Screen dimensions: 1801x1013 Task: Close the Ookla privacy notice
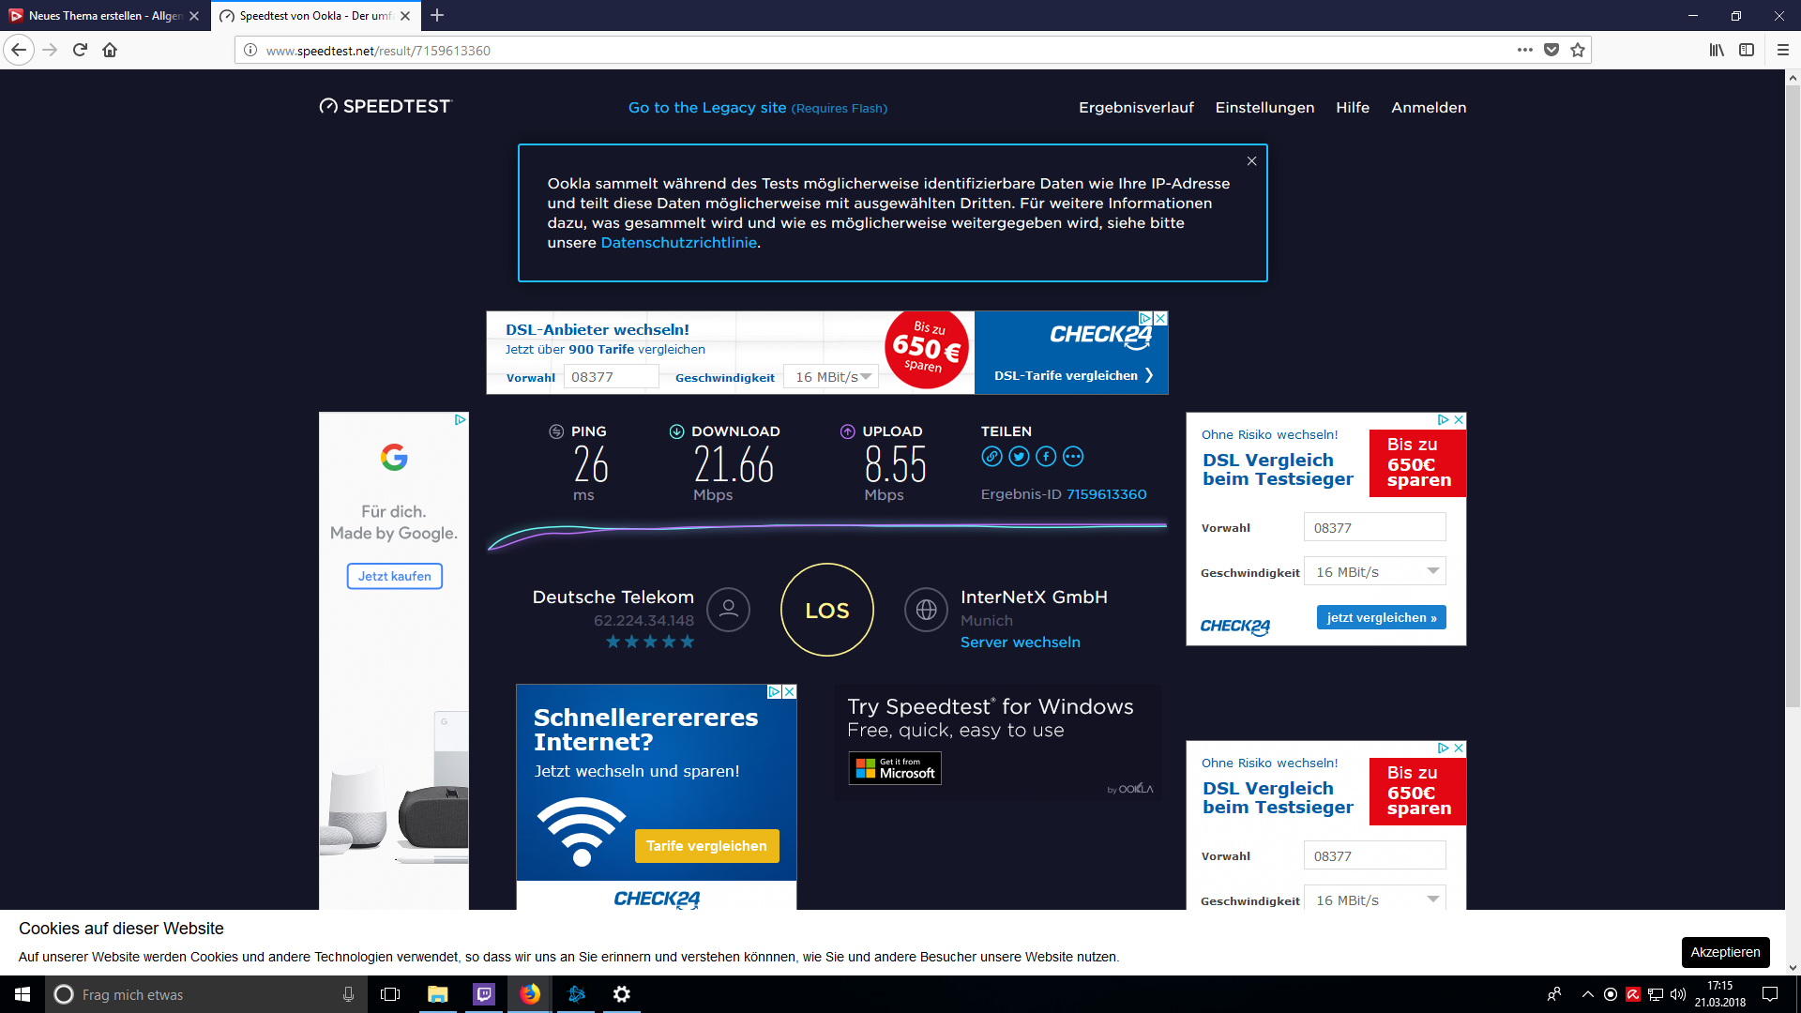click(x=1251, y=161)
